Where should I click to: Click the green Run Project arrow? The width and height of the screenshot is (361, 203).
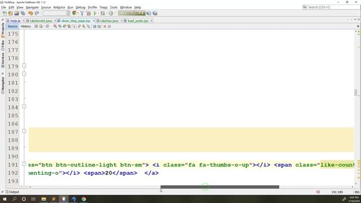(95, 14)
